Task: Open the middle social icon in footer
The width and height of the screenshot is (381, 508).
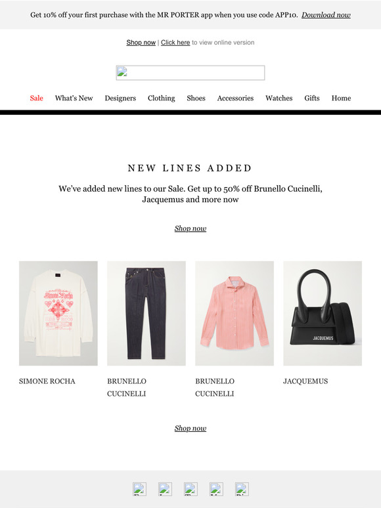Action: [x=190, y=489]
